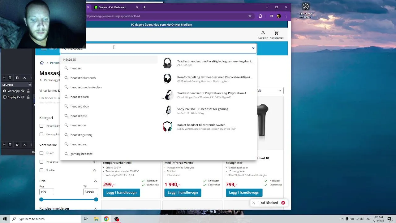The width and height of the screenshot is (396, 223).
Task: Collapse the Kundeanmeldelser filter section
Action: [95, 208]
